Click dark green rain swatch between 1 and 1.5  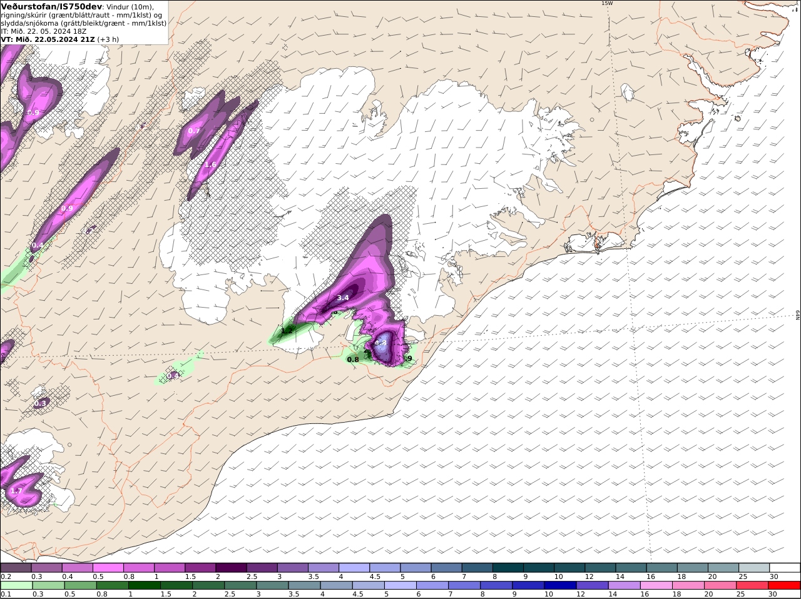[144, 585]
